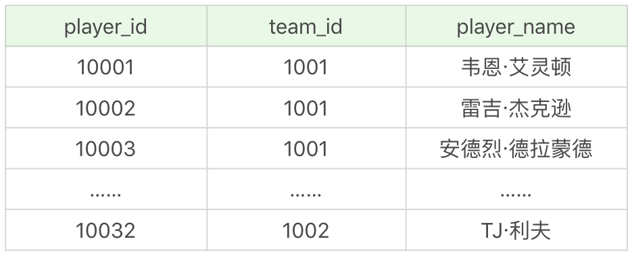Select the row for player 10001
Viewport: 632px width, 256px height.
[x=316, y=67]
